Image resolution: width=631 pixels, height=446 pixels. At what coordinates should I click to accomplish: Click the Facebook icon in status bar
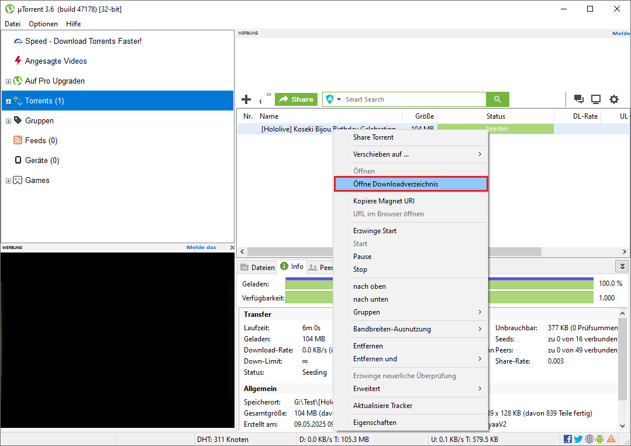click(x=568, y=439)
